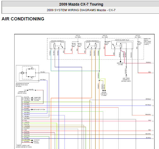The height and width of the screenshot is (149, 159).
Task: Click pin A BLU/YEL on climate unit
Action: coord(26,97)
